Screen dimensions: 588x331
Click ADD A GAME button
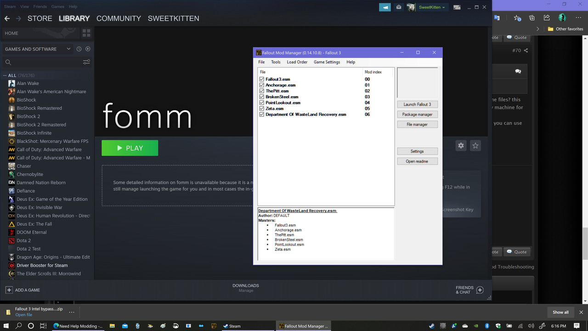(x=23, y=290)
